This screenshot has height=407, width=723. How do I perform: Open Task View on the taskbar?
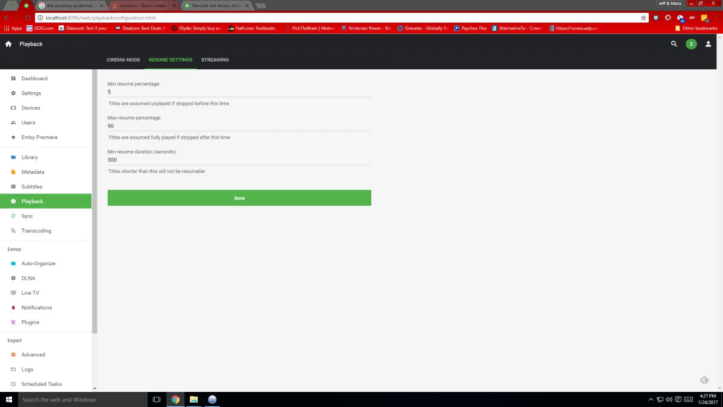point(157,399)
